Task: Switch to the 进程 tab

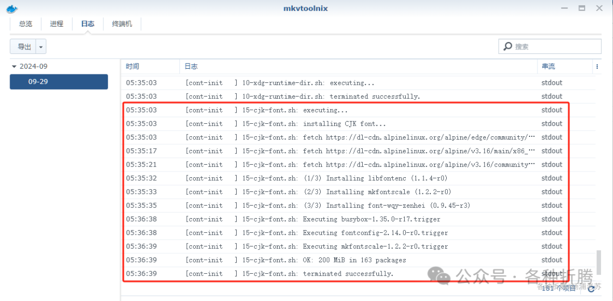Action: click(x=56, y=24)
